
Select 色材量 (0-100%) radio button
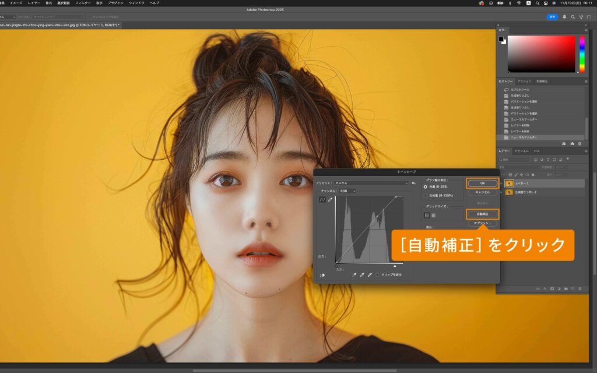pos(425,195)
